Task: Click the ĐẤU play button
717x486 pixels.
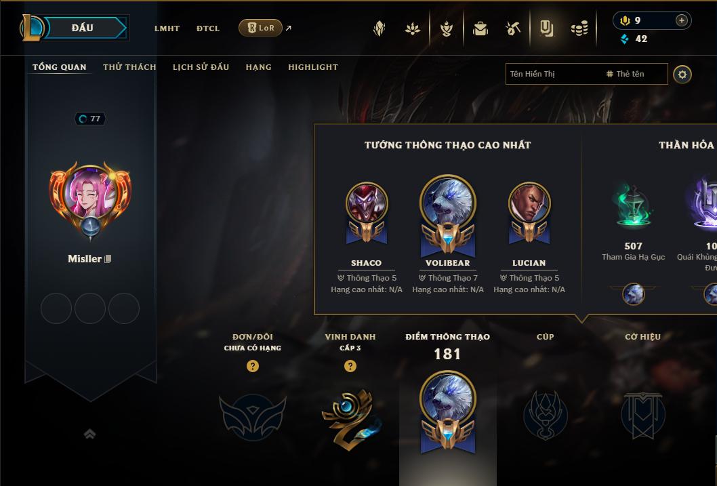Action: (x=82, y=28)
